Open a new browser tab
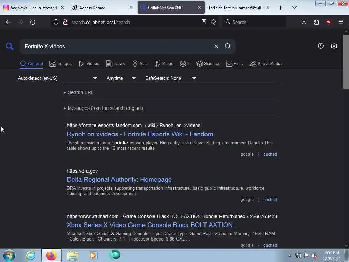The width and height of the screenshot is (349, 262). (281, 8)
